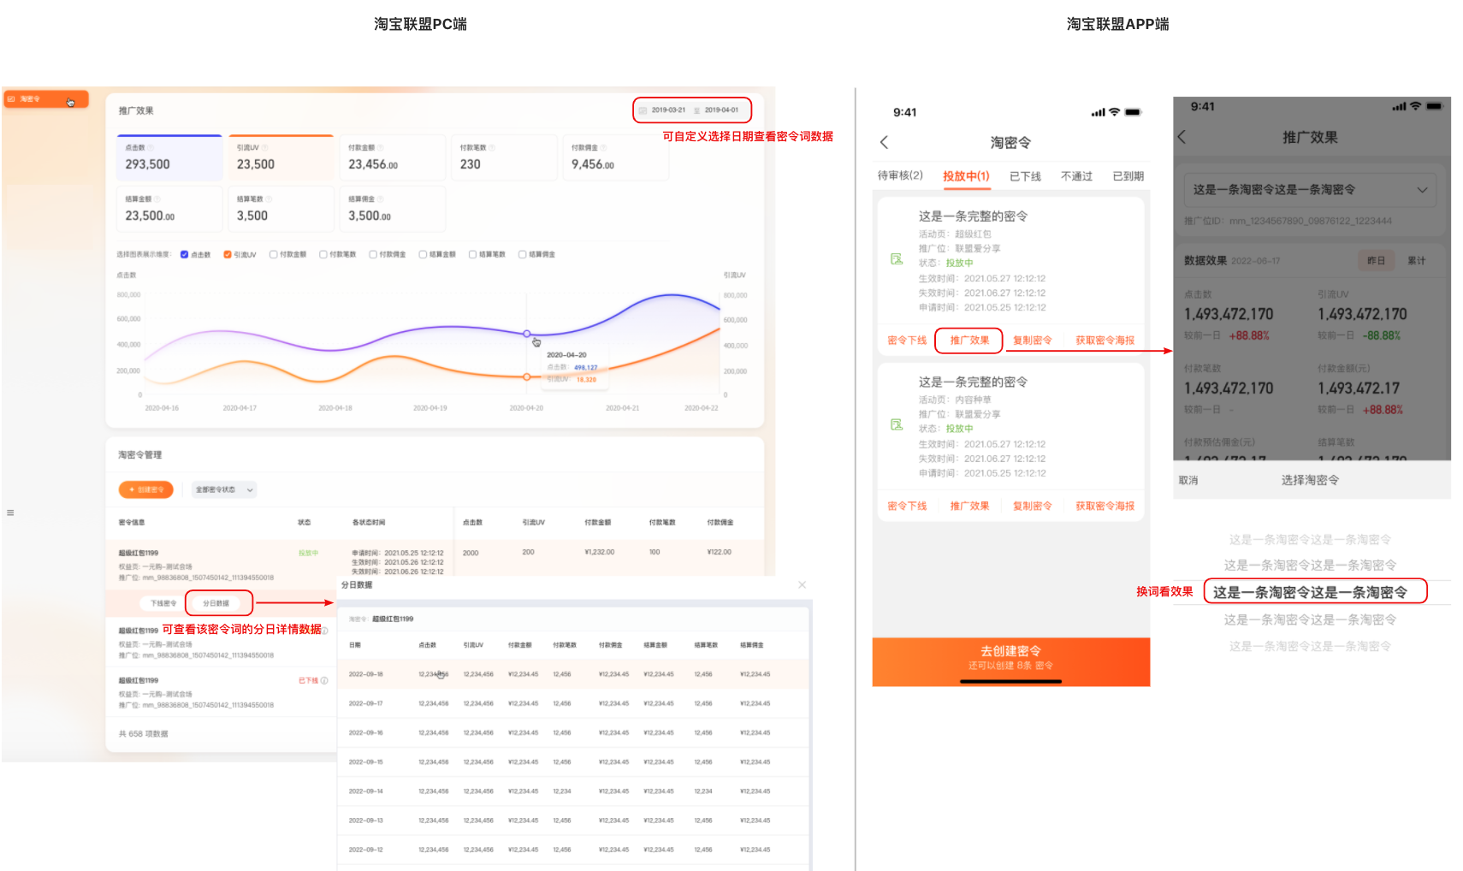Switch to the 已下线 tab
This screenshot has width=1463, height=871.
1025,176
